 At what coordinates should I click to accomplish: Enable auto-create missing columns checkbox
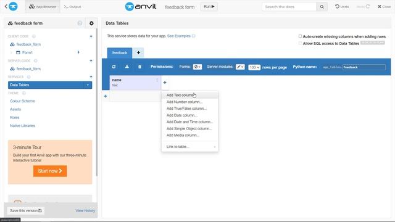(x=300, y=36)
